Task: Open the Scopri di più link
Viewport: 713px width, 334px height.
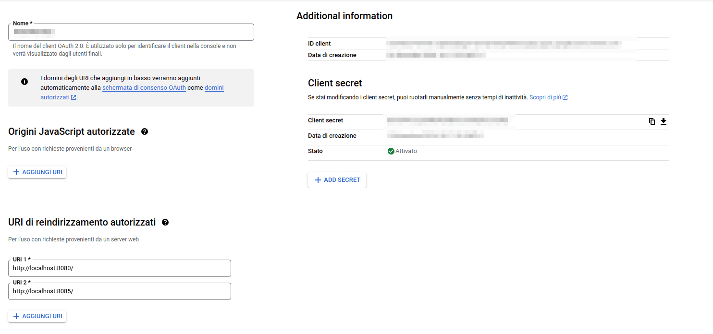Action: [x=545, y=97]
